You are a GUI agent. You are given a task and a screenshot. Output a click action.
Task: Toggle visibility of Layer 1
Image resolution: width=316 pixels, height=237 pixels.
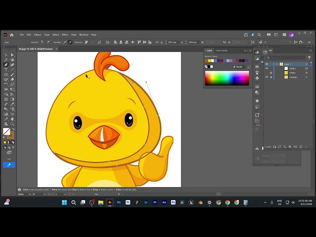coord(267,64)
